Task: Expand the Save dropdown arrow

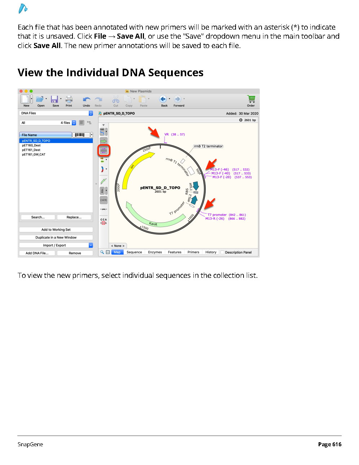Action: [x=61, y=99]
